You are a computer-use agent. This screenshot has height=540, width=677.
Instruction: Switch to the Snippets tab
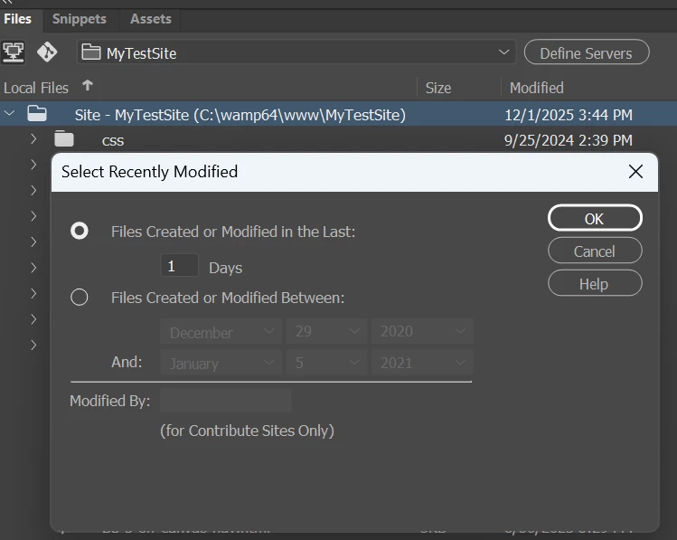point(79,19)
